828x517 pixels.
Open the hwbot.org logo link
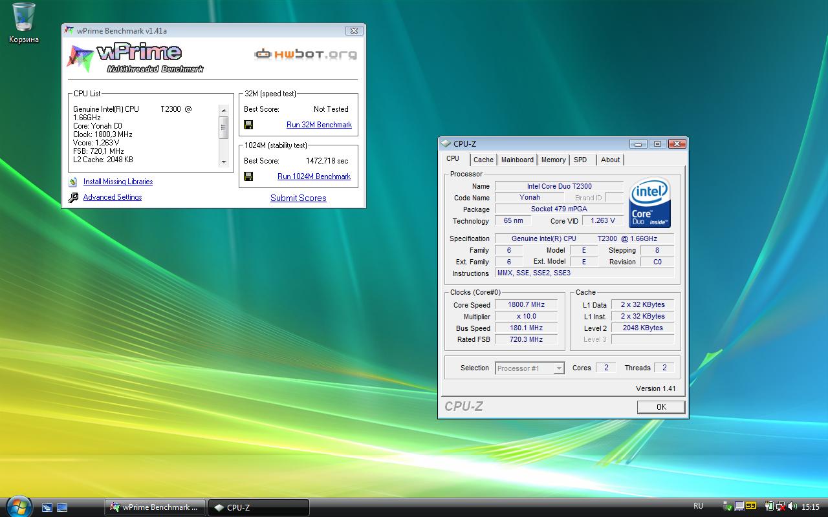(x=306, y=54)
